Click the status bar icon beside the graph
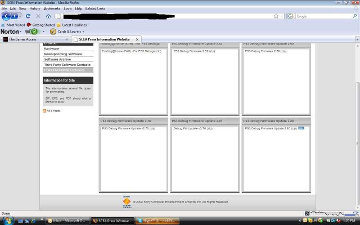This screenshot has width=360, height=225. 308,214
